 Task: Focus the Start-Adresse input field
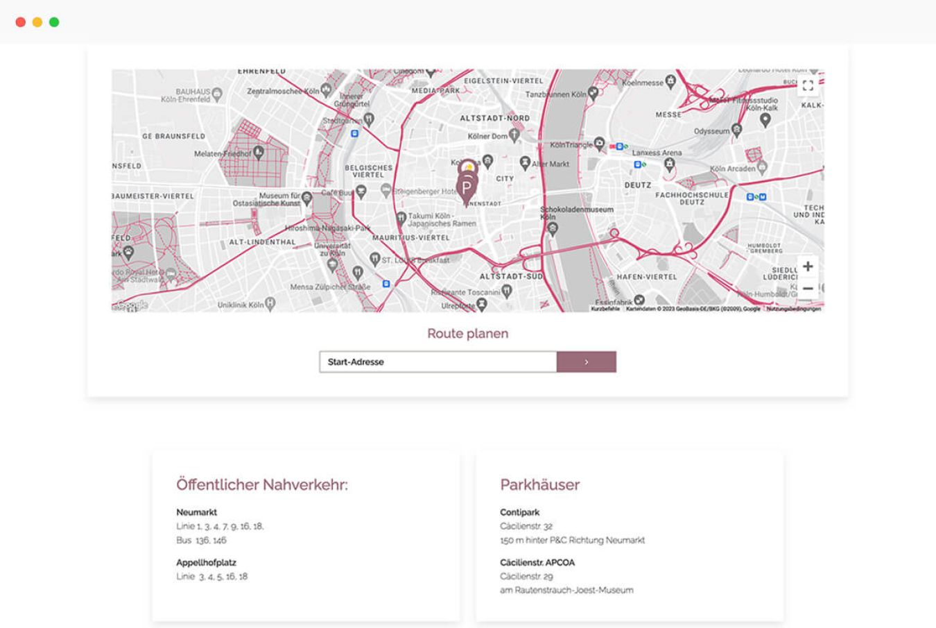pyautogui.click(x=437, y=362)
